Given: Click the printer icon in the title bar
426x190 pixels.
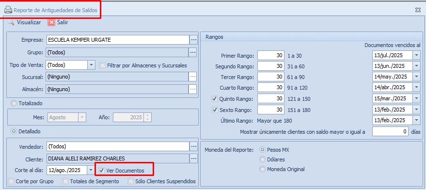Looking at the screenshot, I should pos(8,10).
